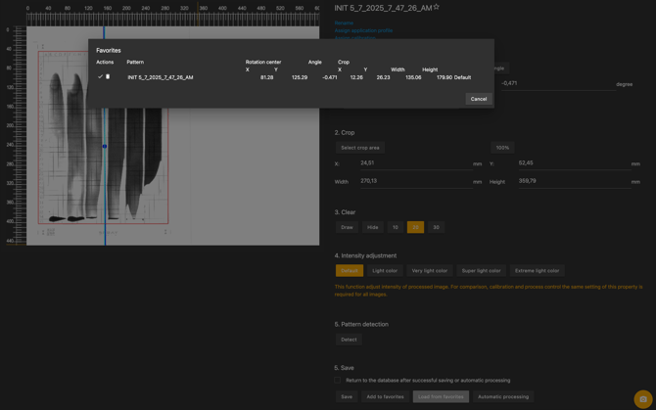Click the Rename link
Screen dimensions: 656x410
(344, 23)
